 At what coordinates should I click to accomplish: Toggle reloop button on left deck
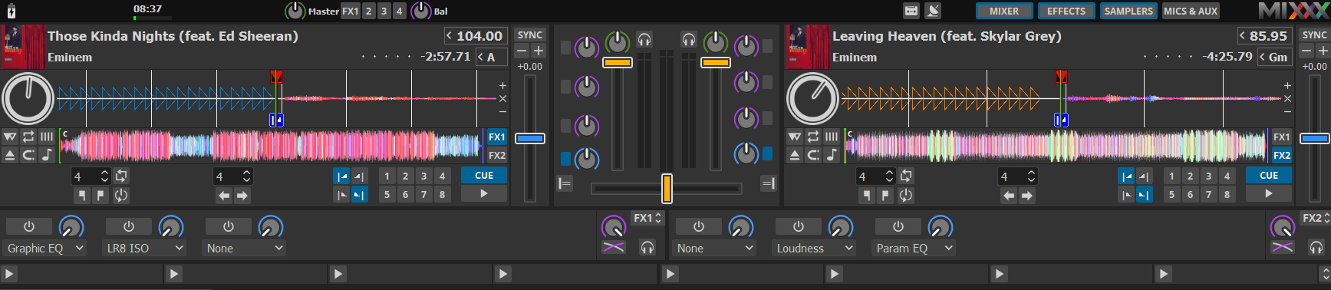(120, 195)
